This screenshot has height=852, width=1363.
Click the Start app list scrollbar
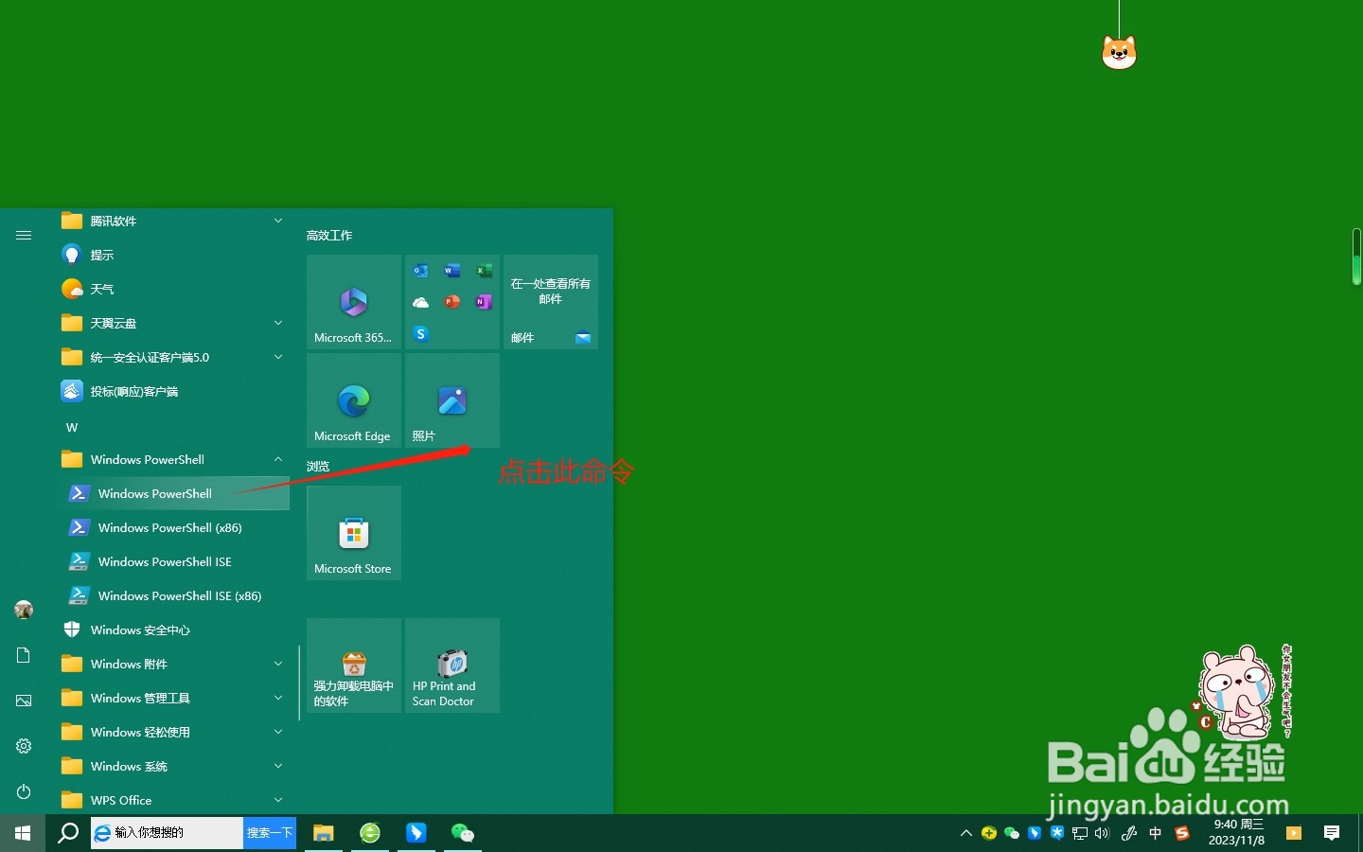pos(299,682)
